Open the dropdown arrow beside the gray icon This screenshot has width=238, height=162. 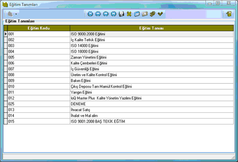pos(16,14)
